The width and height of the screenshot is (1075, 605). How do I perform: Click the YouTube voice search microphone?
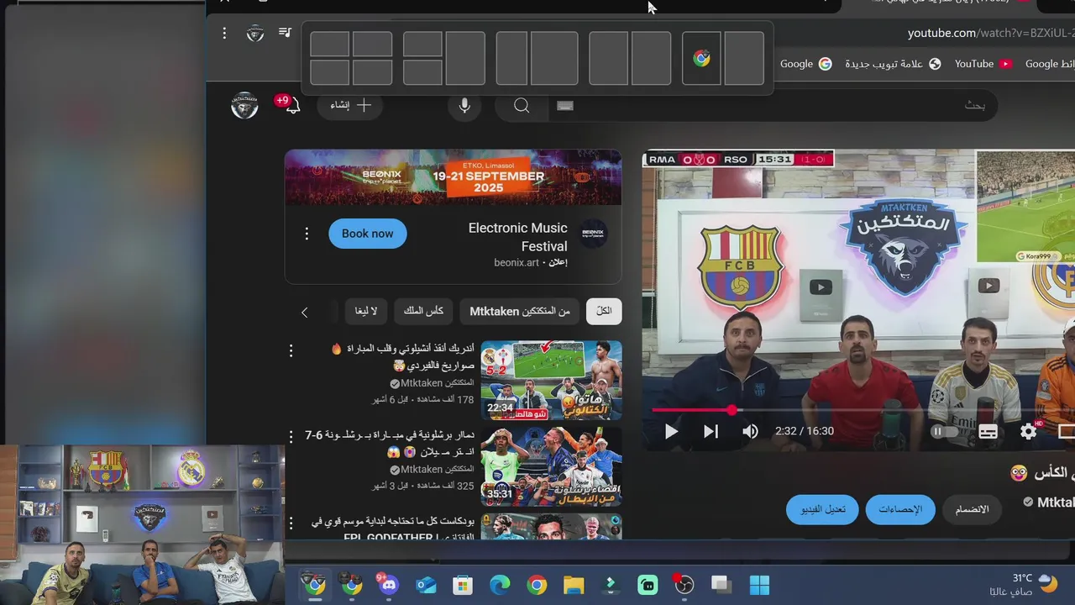(464, 105)
